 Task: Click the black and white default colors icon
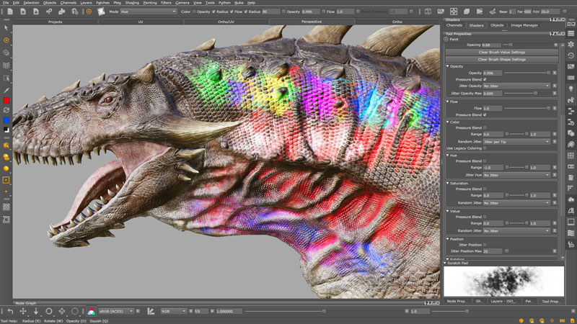point(6,130)
